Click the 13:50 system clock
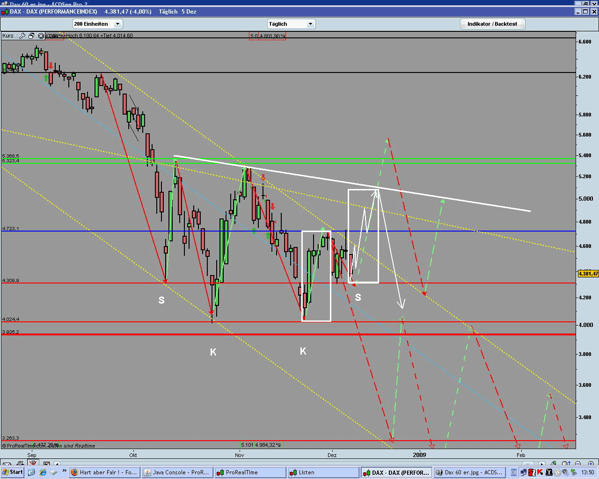 coord(588,472)
